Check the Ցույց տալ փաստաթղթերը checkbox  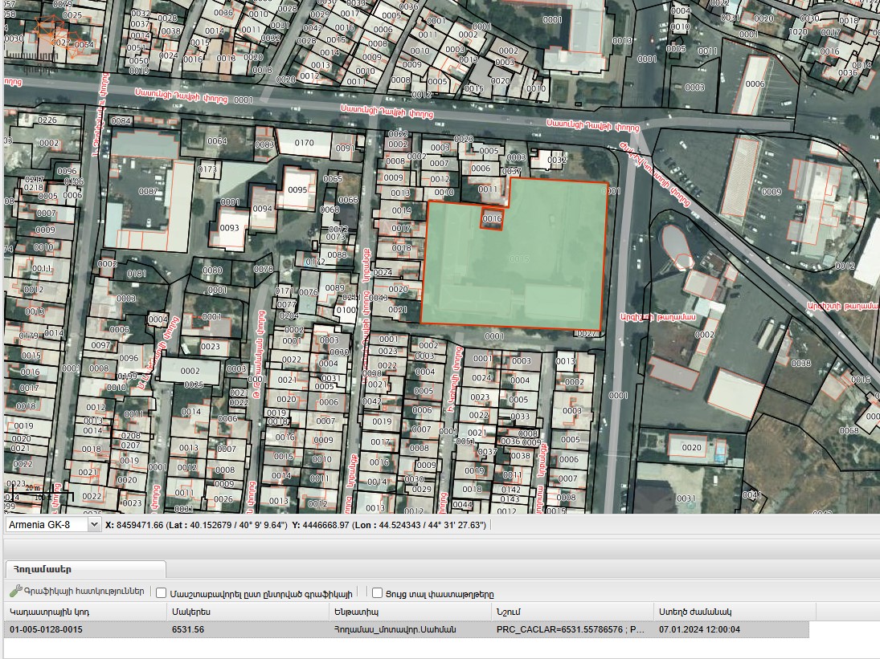pos(377,593)
